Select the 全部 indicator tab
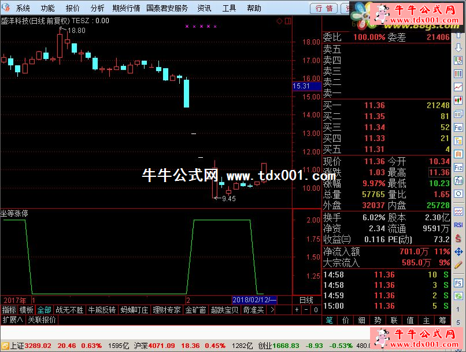This screenshot has height=352, width=466. click(x=45, y=310)
